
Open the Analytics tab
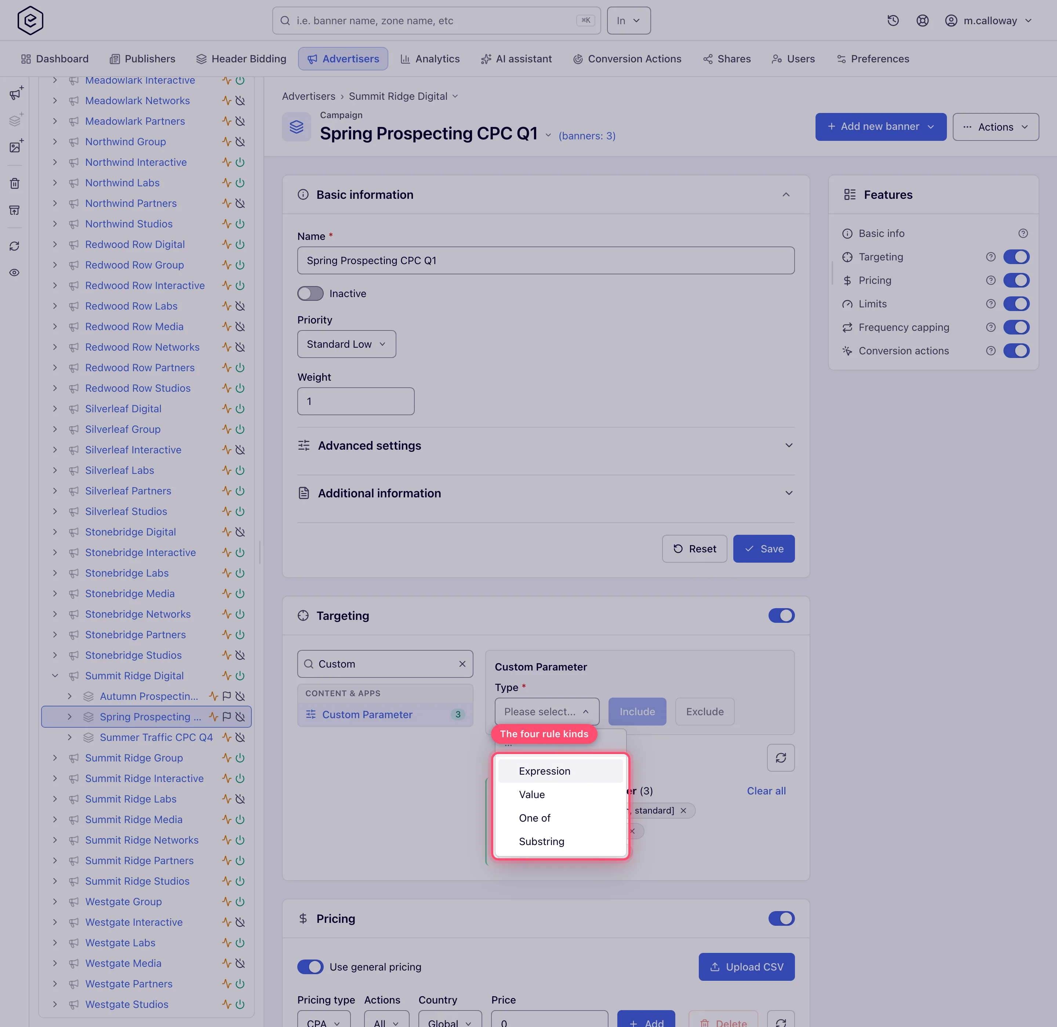click(430, 59)
